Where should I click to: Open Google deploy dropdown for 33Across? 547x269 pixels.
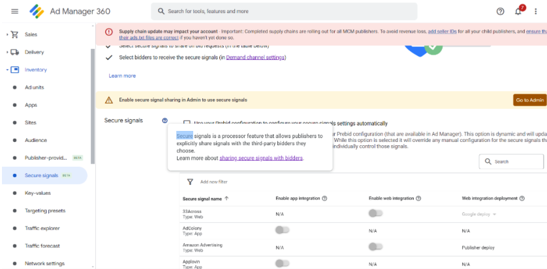479,214
